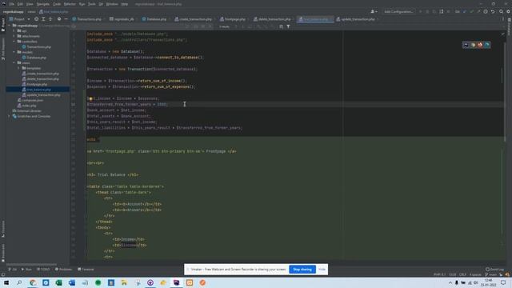The width and height of the screenshot is (512, 288).
Task: Open the Add Configuration dropdown
Action: click(398, 11)
